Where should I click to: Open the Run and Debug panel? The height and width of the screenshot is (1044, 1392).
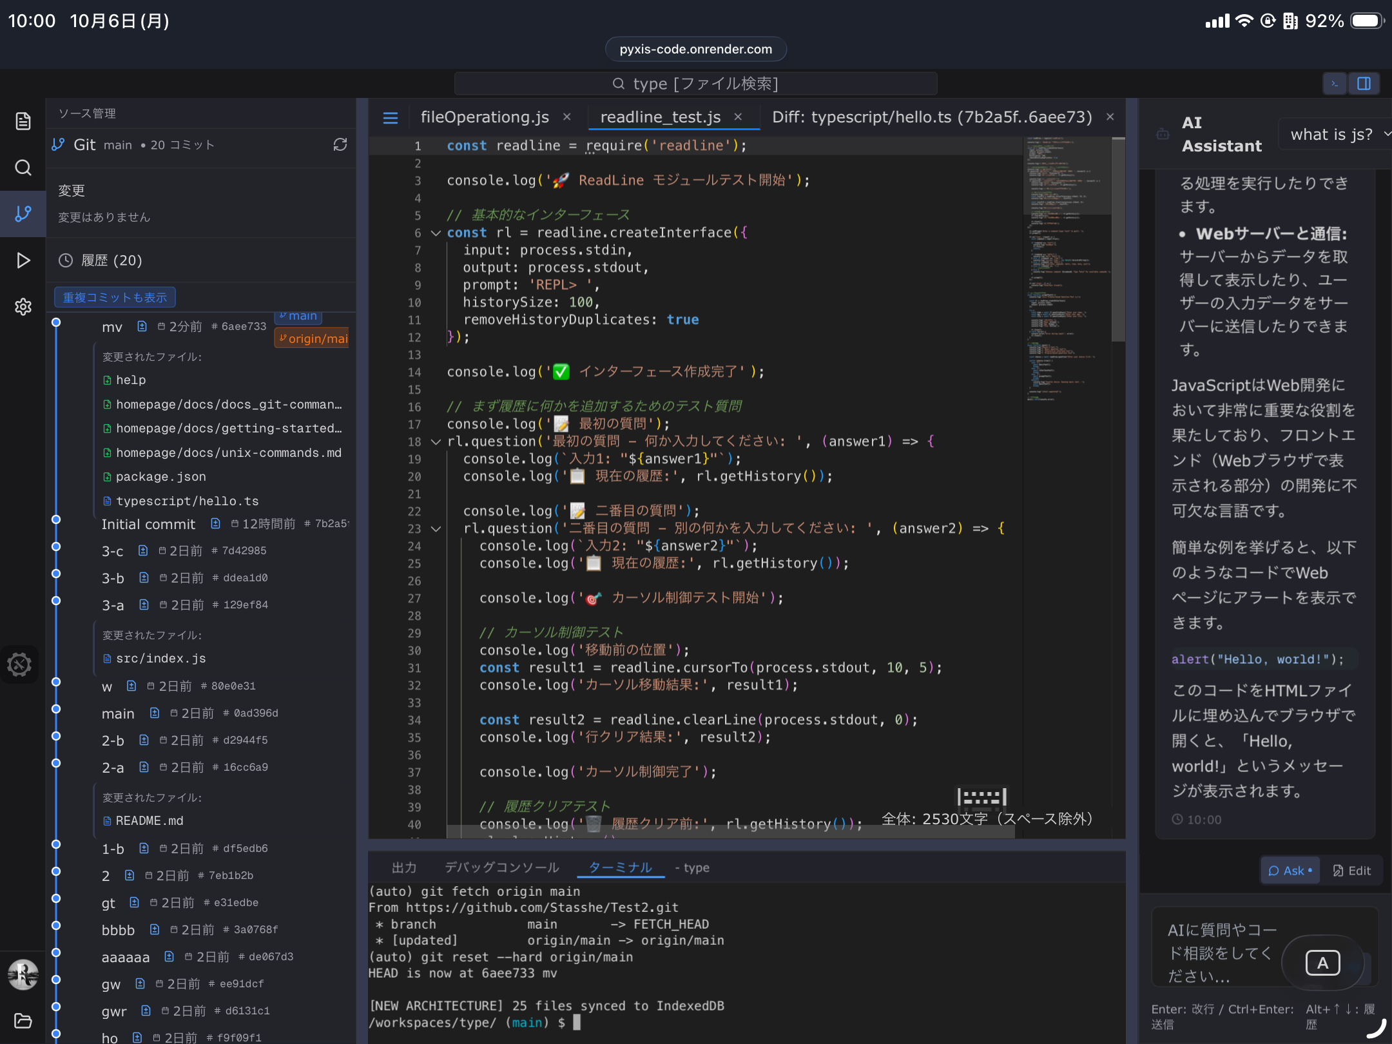(23, 260)
